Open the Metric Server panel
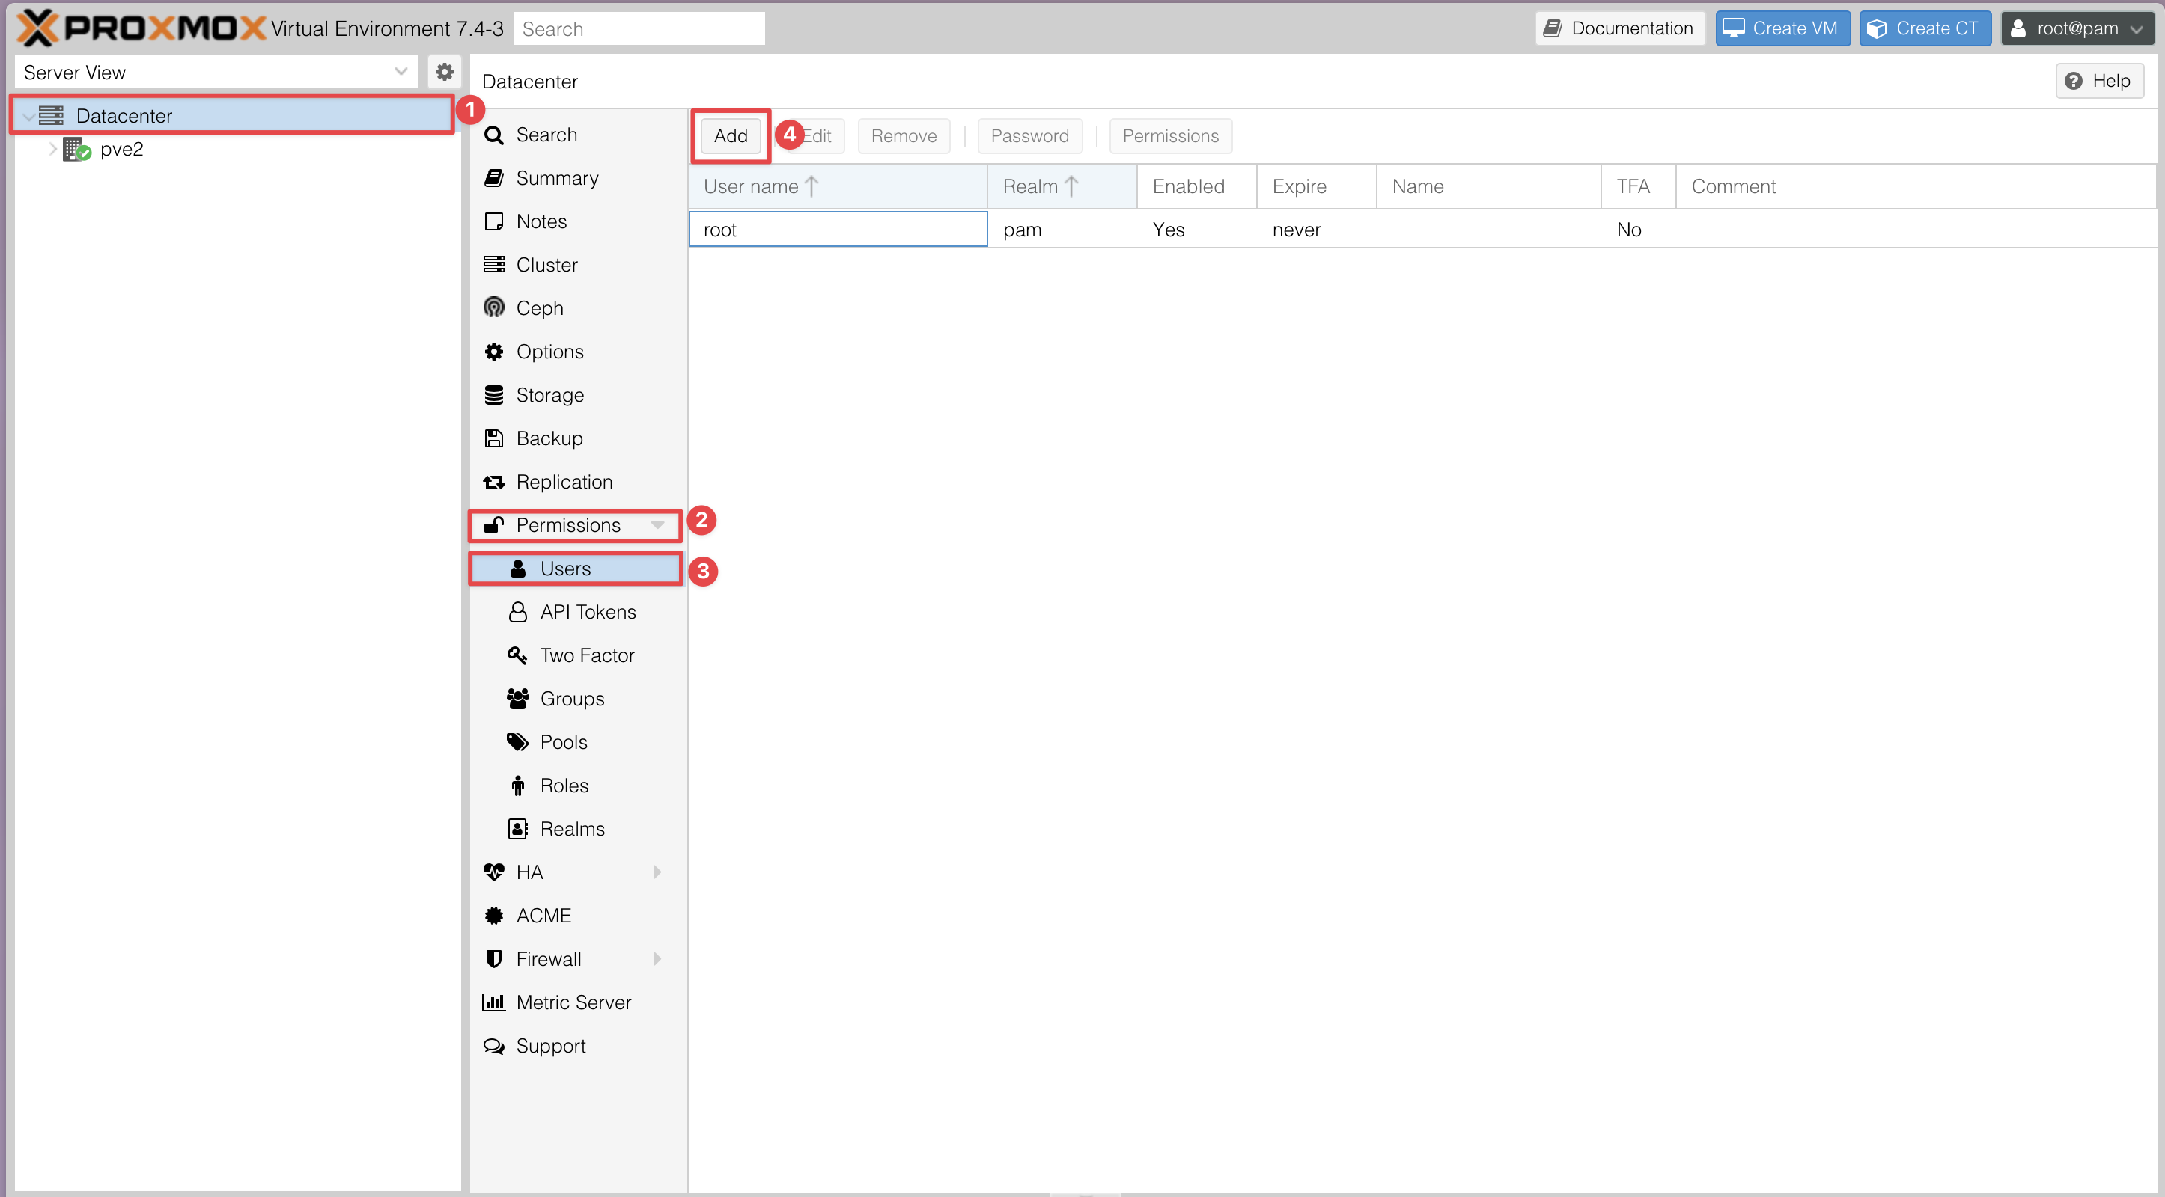Viewport: 2165px width, 1197px height. pyautogui.click(x=573, y=1001)
